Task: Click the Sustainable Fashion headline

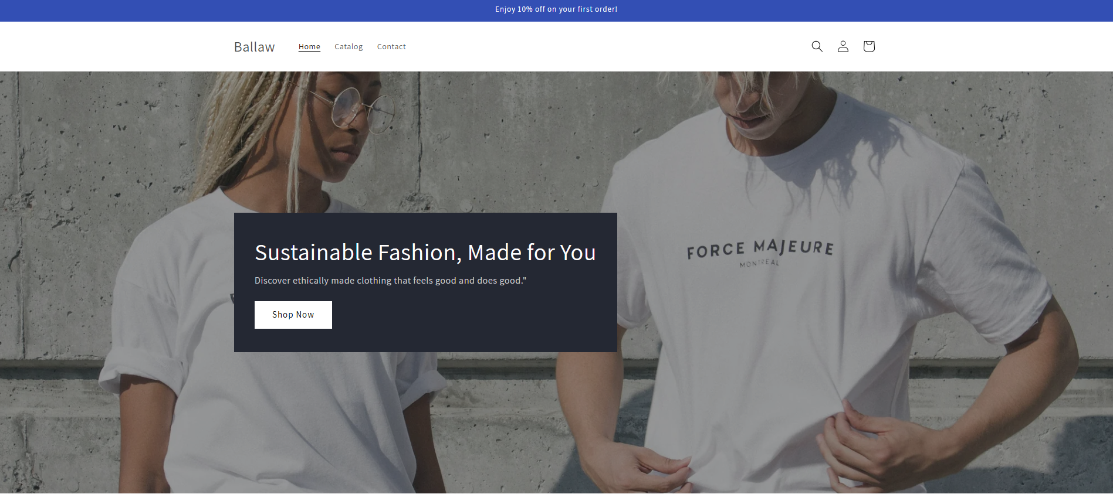Action: pos(425,253)
